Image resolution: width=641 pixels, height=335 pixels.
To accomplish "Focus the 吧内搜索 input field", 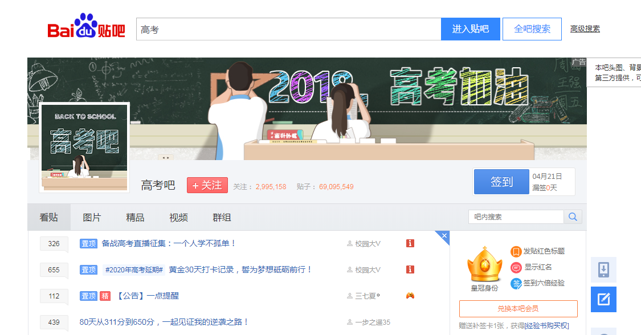I will 516,217.
